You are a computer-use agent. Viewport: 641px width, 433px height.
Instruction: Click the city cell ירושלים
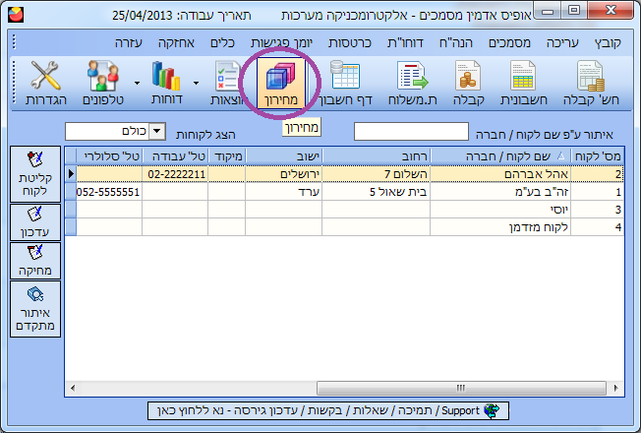point(284,174)
